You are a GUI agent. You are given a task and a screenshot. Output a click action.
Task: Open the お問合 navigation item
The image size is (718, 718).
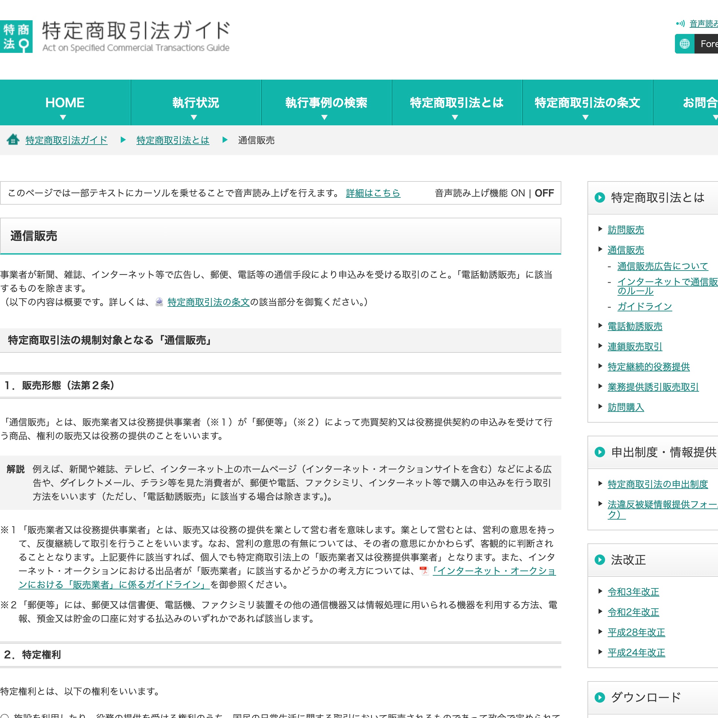coord(686,102)
